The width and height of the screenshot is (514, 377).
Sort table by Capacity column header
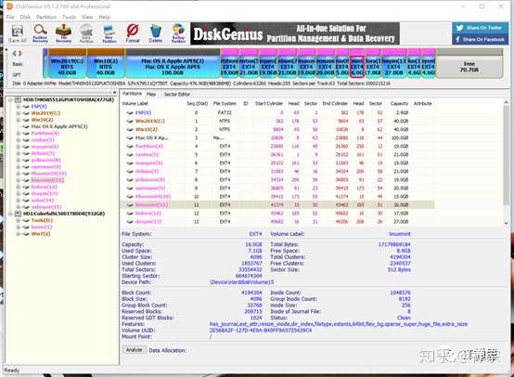pyautogui.click(x=399, y=103)
